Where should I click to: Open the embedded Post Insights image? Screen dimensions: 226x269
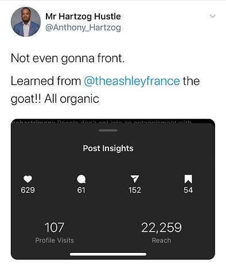click(x=113, y=189)
